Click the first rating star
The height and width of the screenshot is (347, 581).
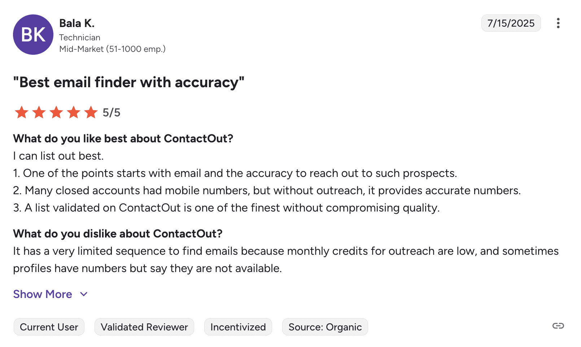22,112
